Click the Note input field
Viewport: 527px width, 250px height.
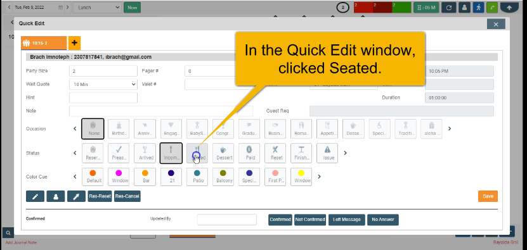click(161, 111)
